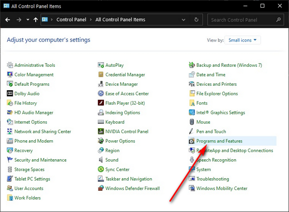Open the Troubleshooting link

(212, 179)
